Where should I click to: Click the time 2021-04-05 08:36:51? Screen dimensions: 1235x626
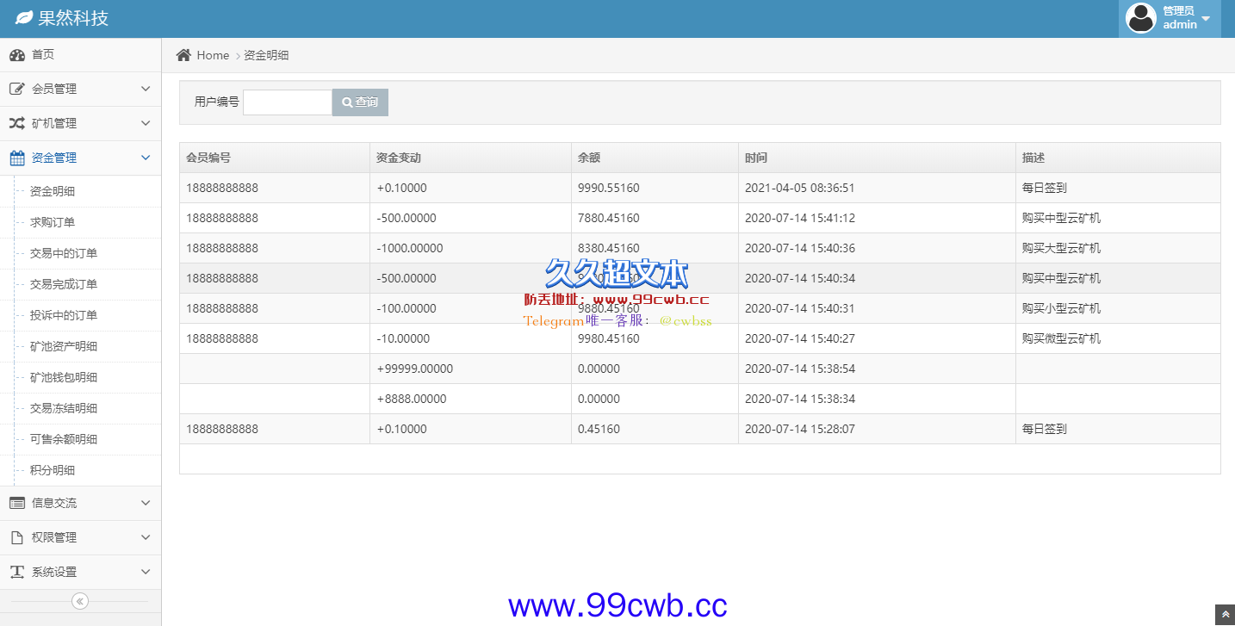pyautogui.click(x=800, y=188)
